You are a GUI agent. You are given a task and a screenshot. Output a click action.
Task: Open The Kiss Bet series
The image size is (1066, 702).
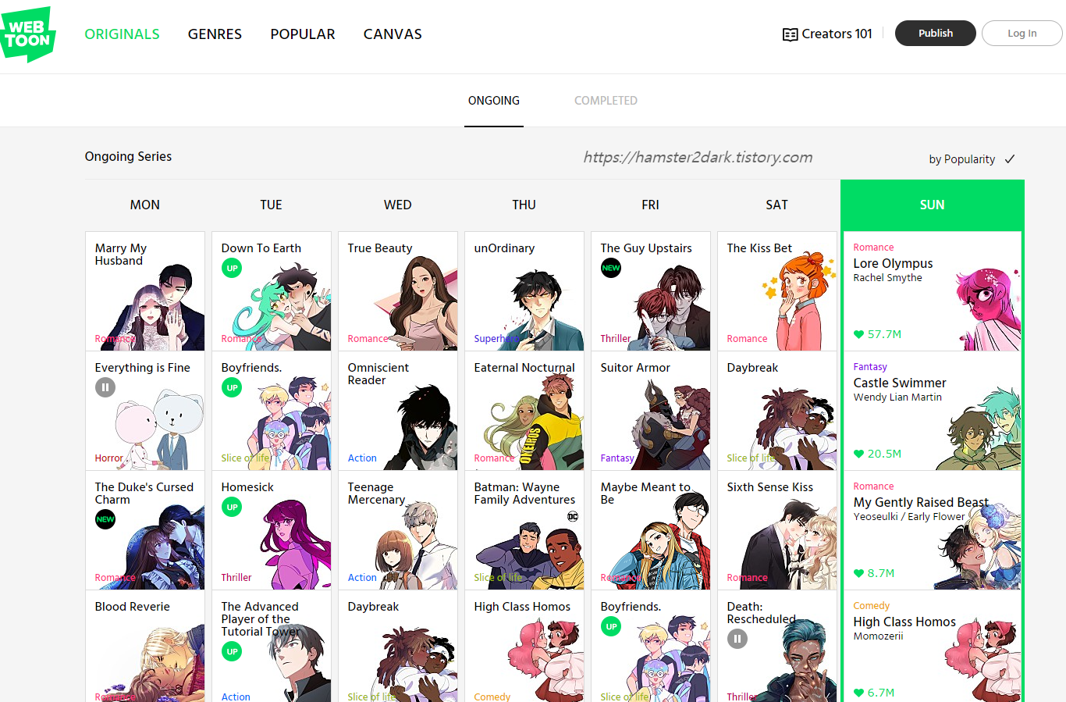pyautogui.click(x=777, y=291)
